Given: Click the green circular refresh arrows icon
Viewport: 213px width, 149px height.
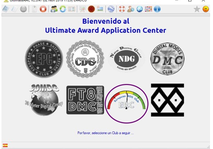Looking at the screenshot, I should click(63, 9).
